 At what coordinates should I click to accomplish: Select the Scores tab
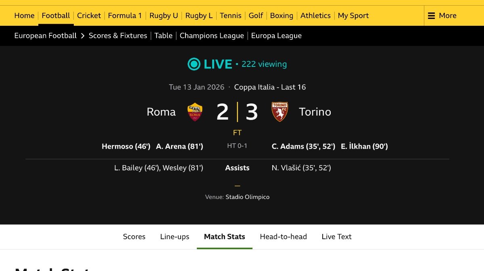coord(134,237)
